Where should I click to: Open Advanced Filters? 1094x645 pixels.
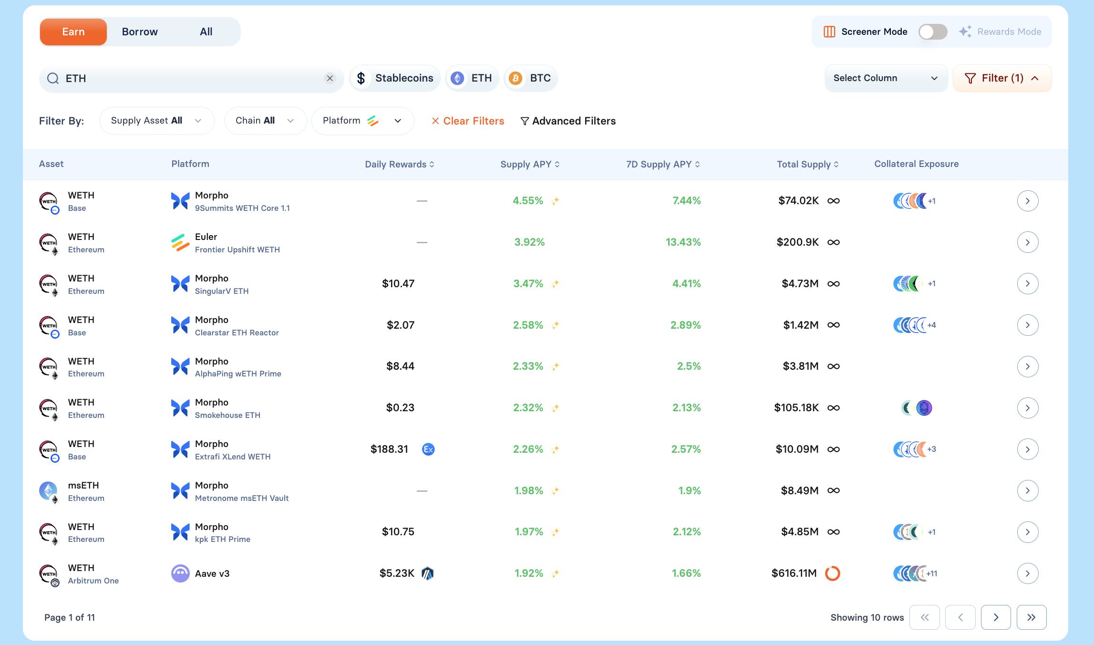[x=568, y=121]
